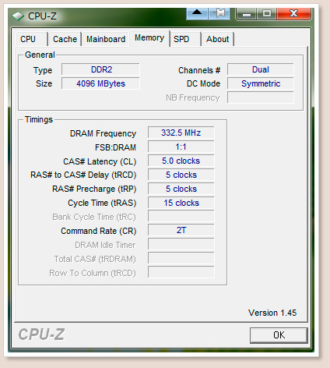Click the 'CPU-Z' title bar text

(x=42, y=16)
